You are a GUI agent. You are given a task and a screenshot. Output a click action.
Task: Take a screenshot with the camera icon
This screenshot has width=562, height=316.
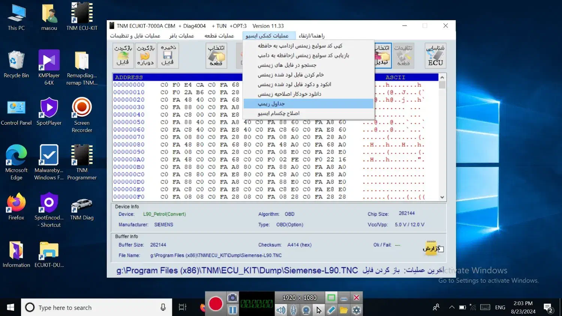233,297
